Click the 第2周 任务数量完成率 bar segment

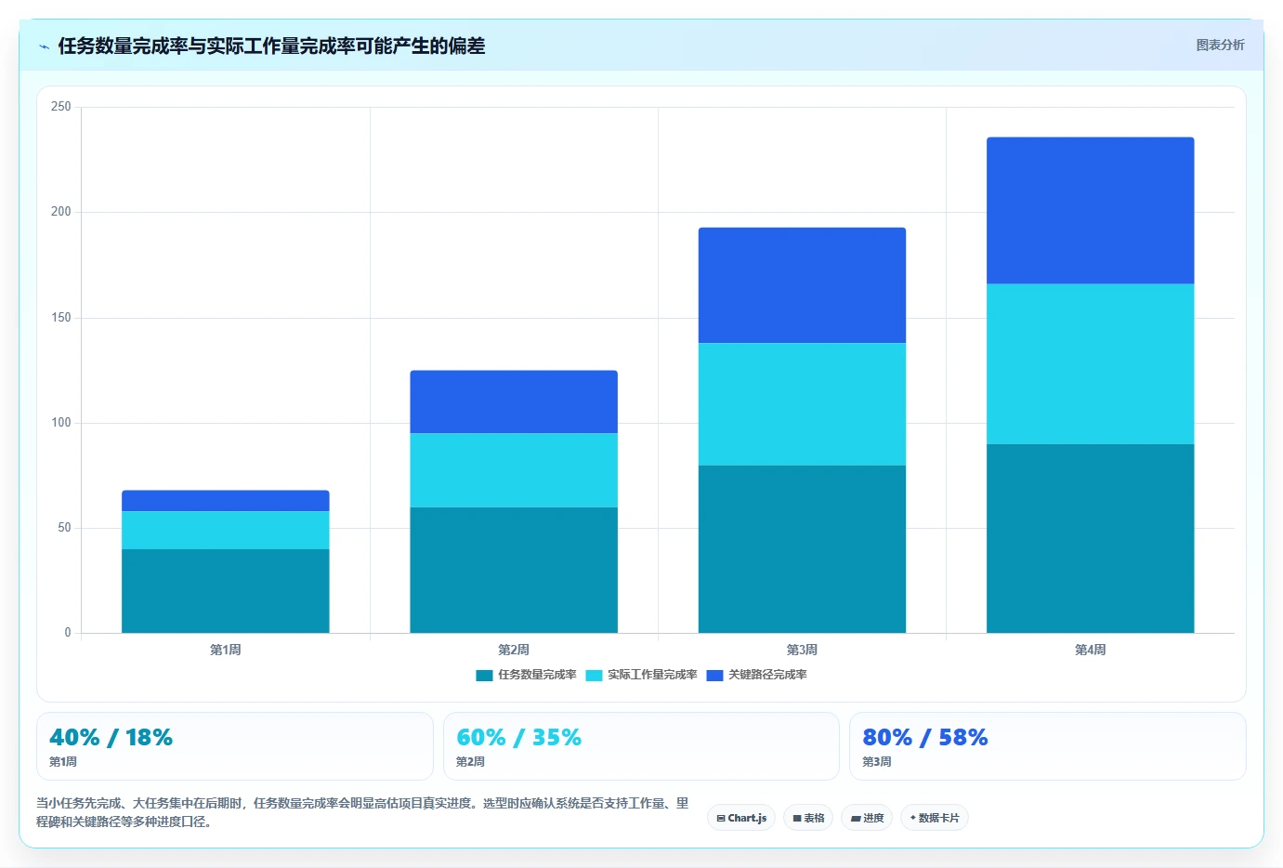tap(514, 570)
